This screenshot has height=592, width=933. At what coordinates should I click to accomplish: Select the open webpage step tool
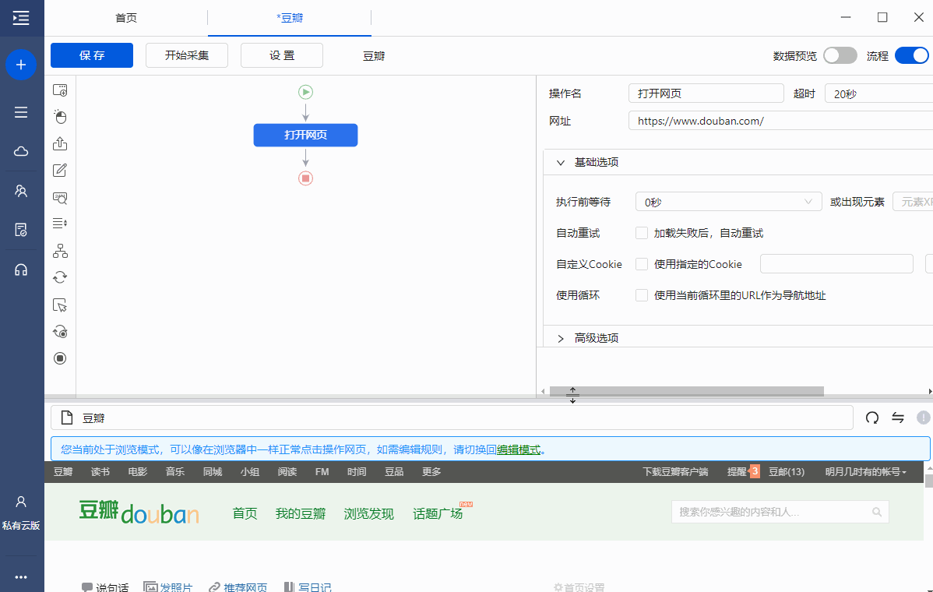pos(60,90)
